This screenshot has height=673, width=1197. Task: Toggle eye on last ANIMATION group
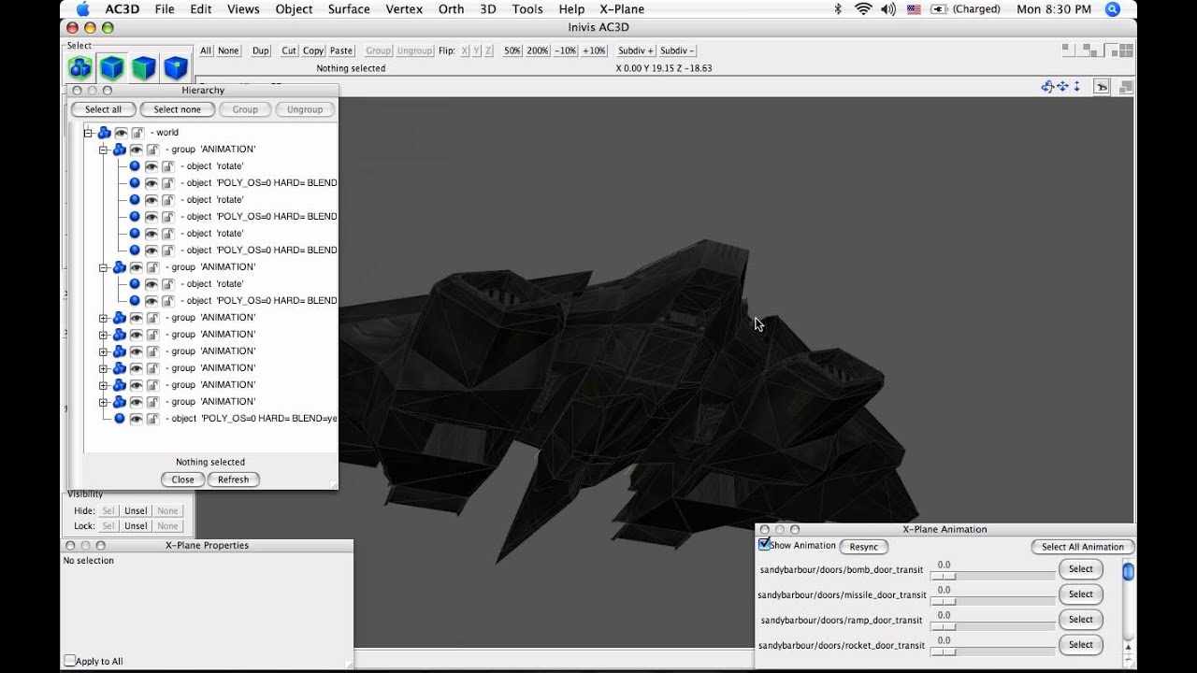(x=137, y=402)
